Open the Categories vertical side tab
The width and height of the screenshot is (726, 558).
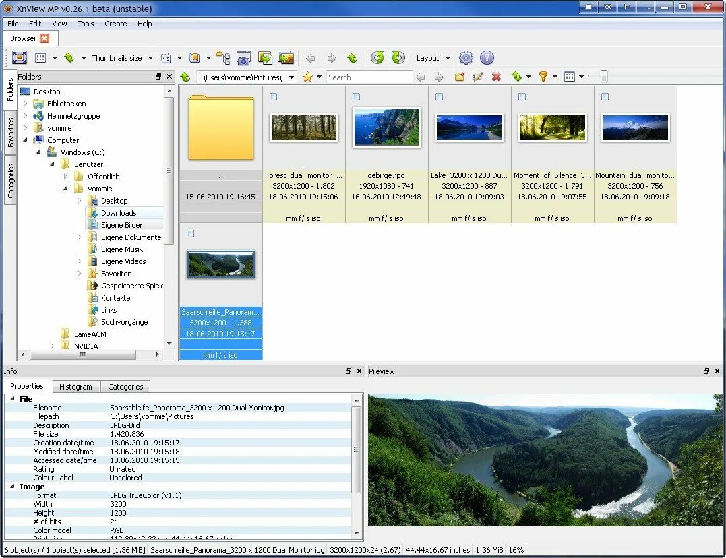[11, 181]
